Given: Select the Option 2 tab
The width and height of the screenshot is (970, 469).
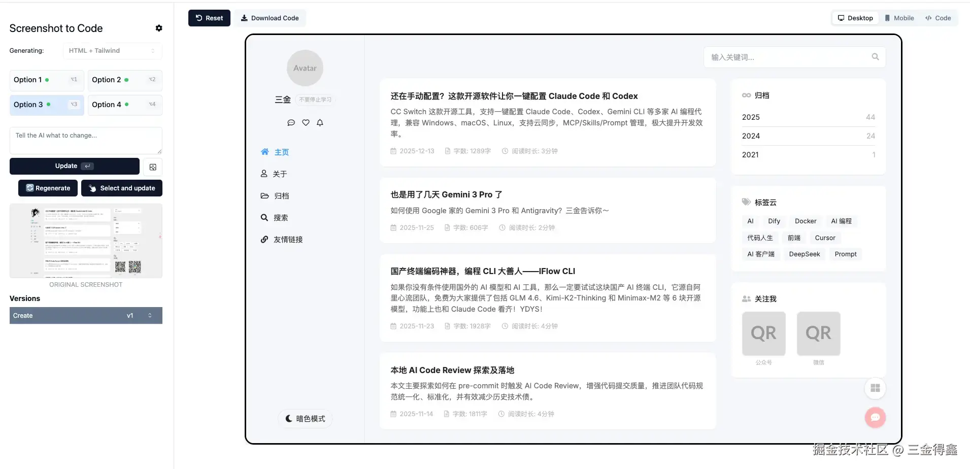Looking at the screenshot, I should click(x=125, y=80).
